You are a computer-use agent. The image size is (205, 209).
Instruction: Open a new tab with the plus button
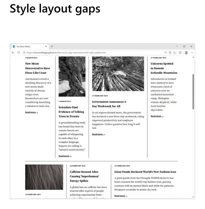point(52,46)
